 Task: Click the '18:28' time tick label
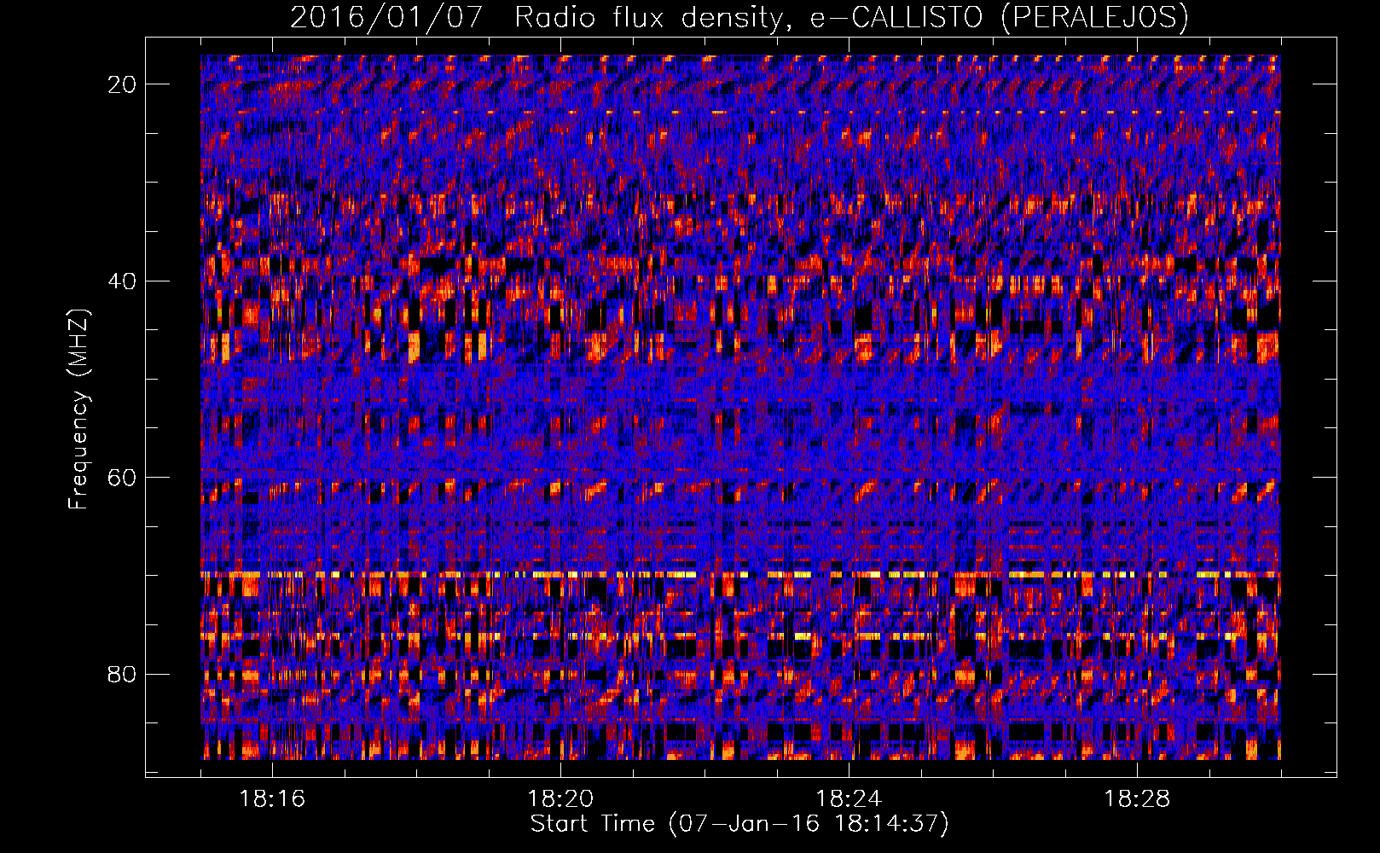[1137, 799]
